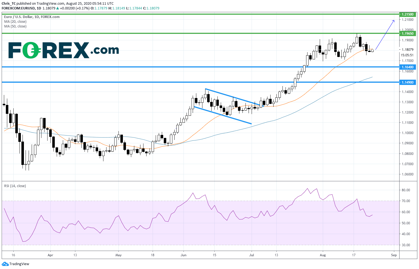Click the Euro / U.S. Dollar chart title

(x=32, y=17)
